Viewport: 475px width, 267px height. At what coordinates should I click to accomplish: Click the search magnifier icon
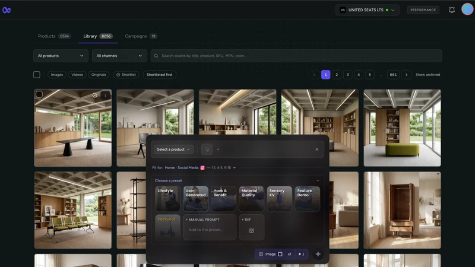pos(156,56)
